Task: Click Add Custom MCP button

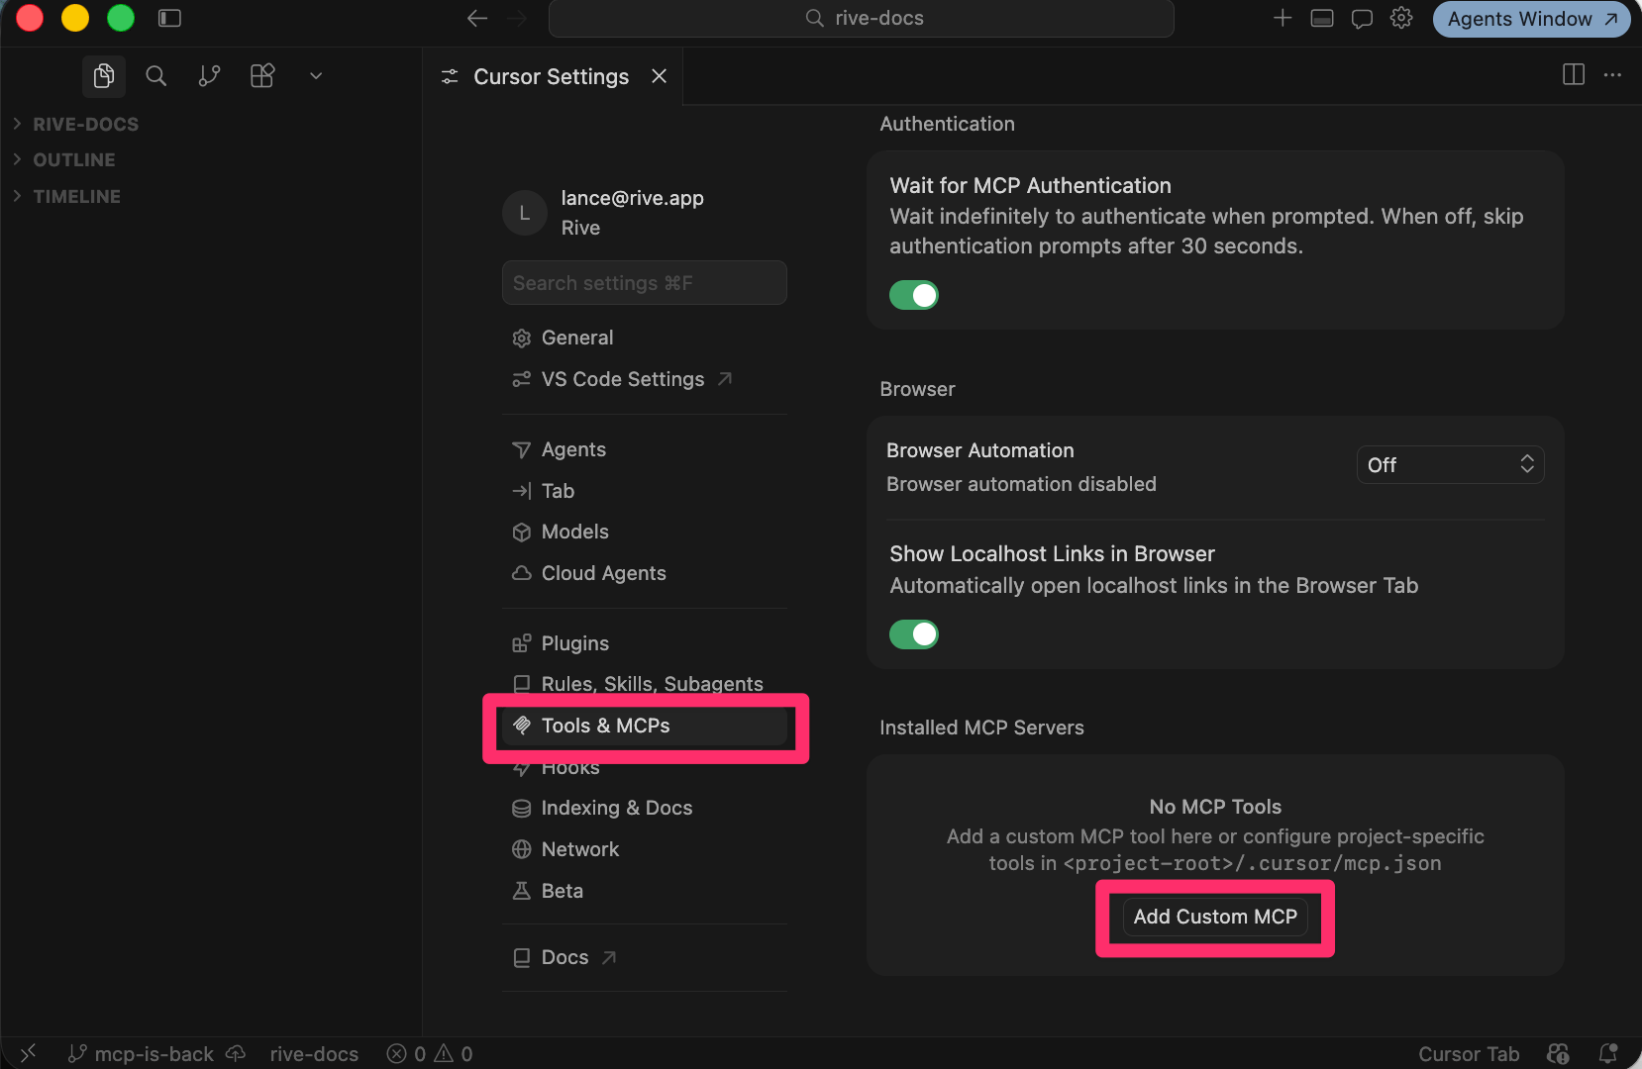Action: 1215,917
